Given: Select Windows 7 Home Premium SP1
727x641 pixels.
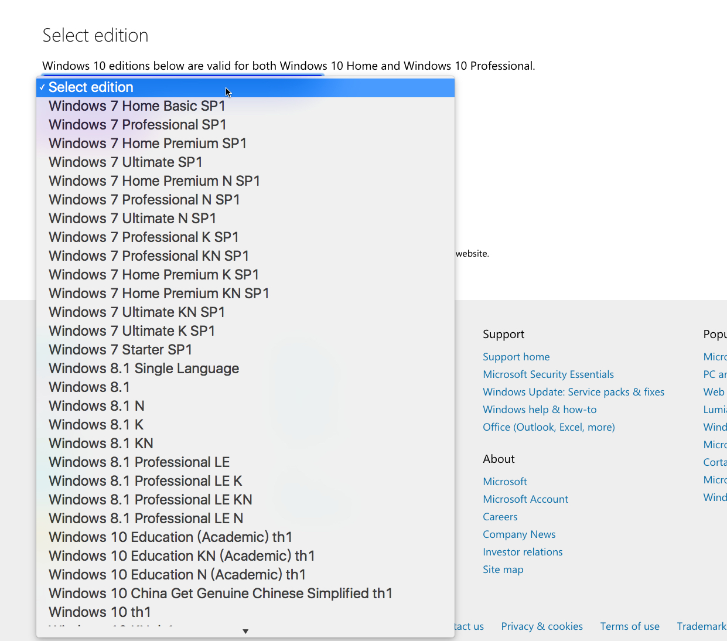Looking at the screenshot, I should (x=245, y=144).
